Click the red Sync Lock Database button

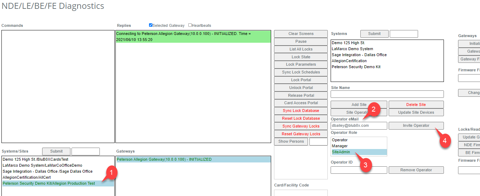(301, 111)
